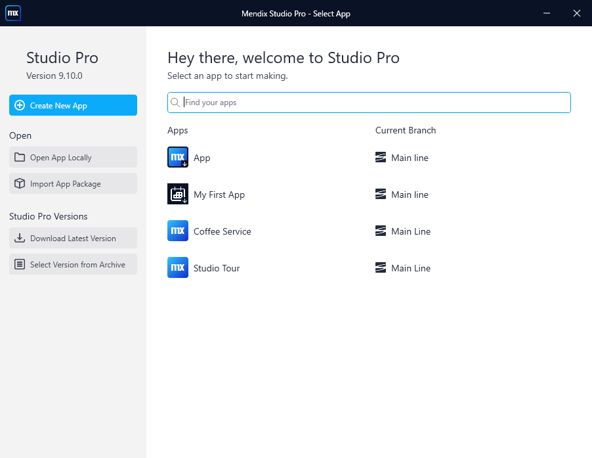The width and height of the screenshot is (592, 458).
Task: Create a new app
Action: 74,105
